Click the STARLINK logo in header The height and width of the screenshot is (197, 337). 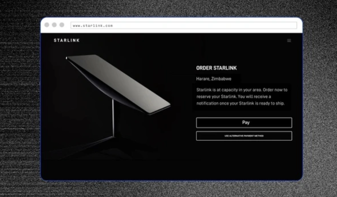pos(67,40)
